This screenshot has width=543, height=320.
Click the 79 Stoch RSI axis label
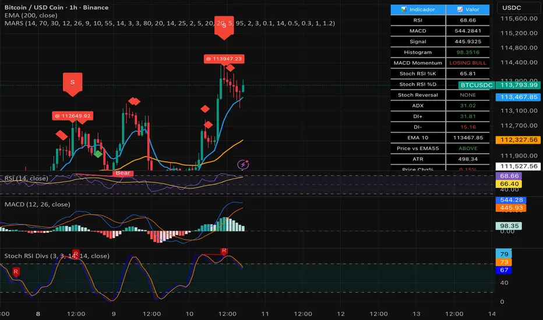[x=504, y=254]
